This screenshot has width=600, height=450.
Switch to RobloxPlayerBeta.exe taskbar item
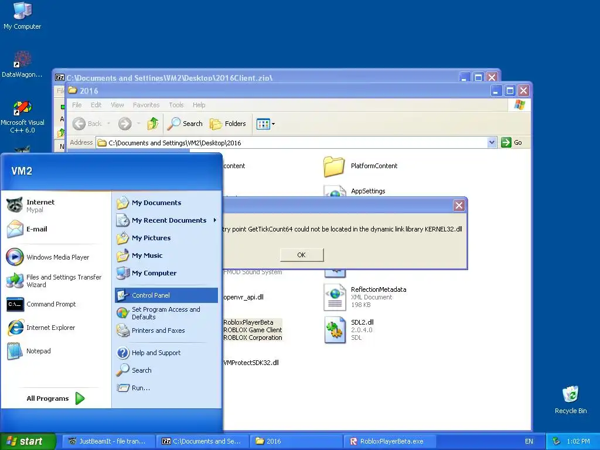[390, 441]
